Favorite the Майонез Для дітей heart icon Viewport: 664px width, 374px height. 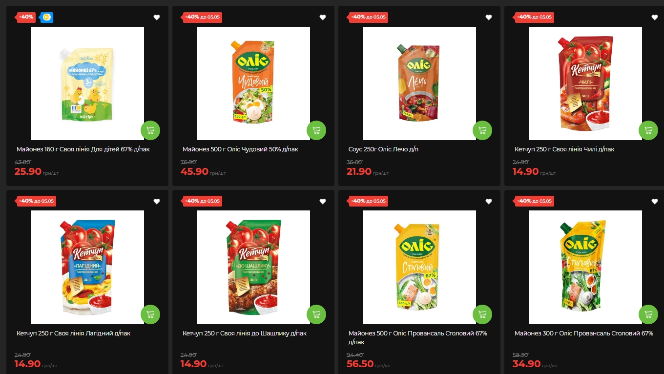click(157, 18)
